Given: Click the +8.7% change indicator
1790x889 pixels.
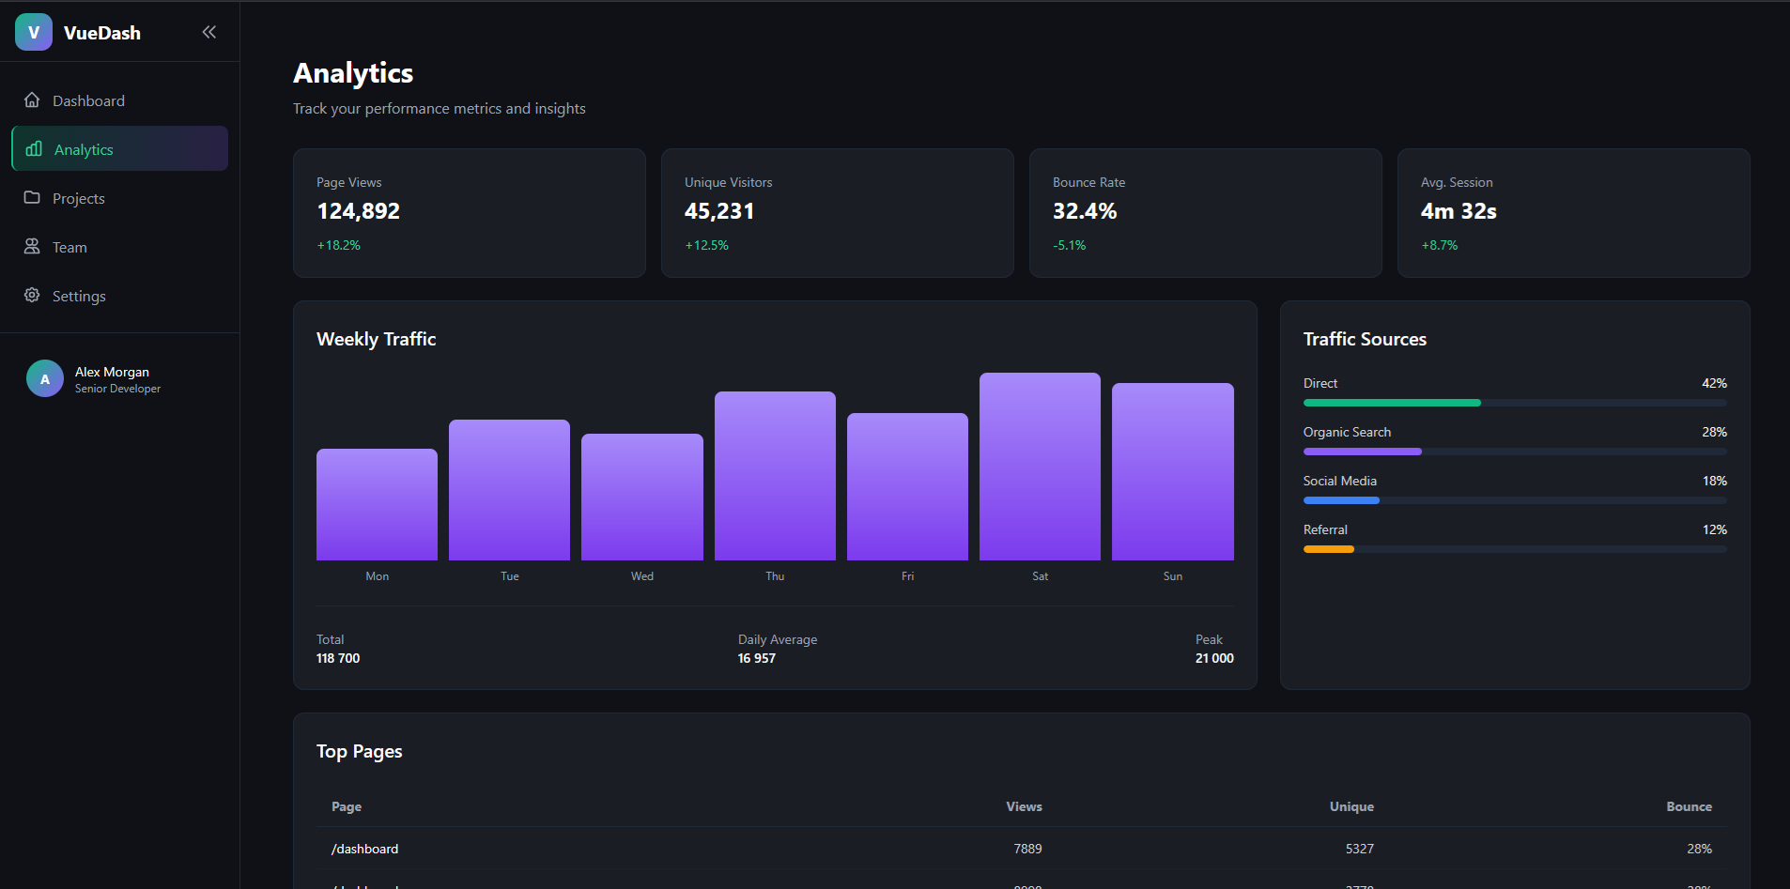Looking at the screenshot, I should (x=1440, y=245).
